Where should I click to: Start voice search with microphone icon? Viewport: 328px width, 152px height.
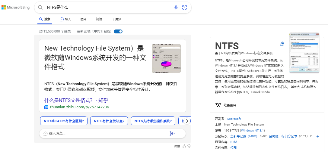tap(176, 8)
